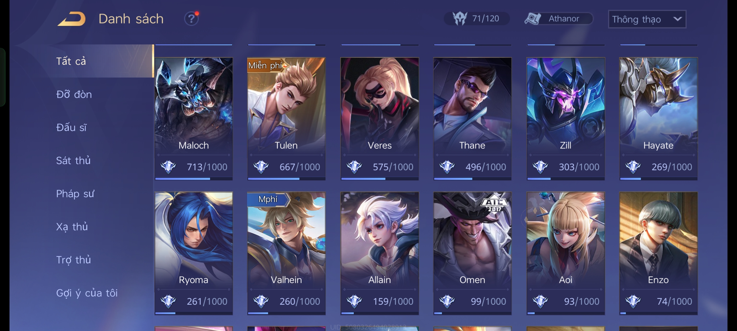Open the Athanor scroll icon
This screenshot has height=331, width=737.
pos(533,19)
